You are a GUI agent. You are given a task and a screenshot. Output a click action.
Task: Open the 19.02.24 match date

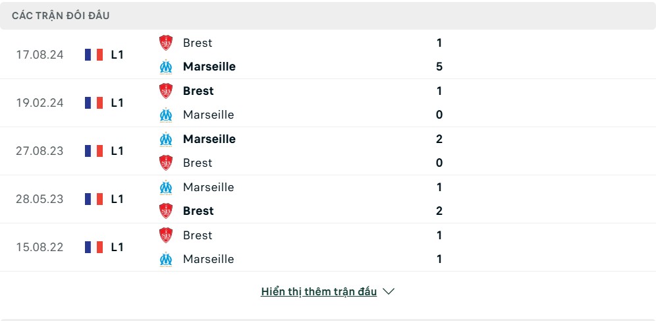pyautogui.click(x=40, y=103)
